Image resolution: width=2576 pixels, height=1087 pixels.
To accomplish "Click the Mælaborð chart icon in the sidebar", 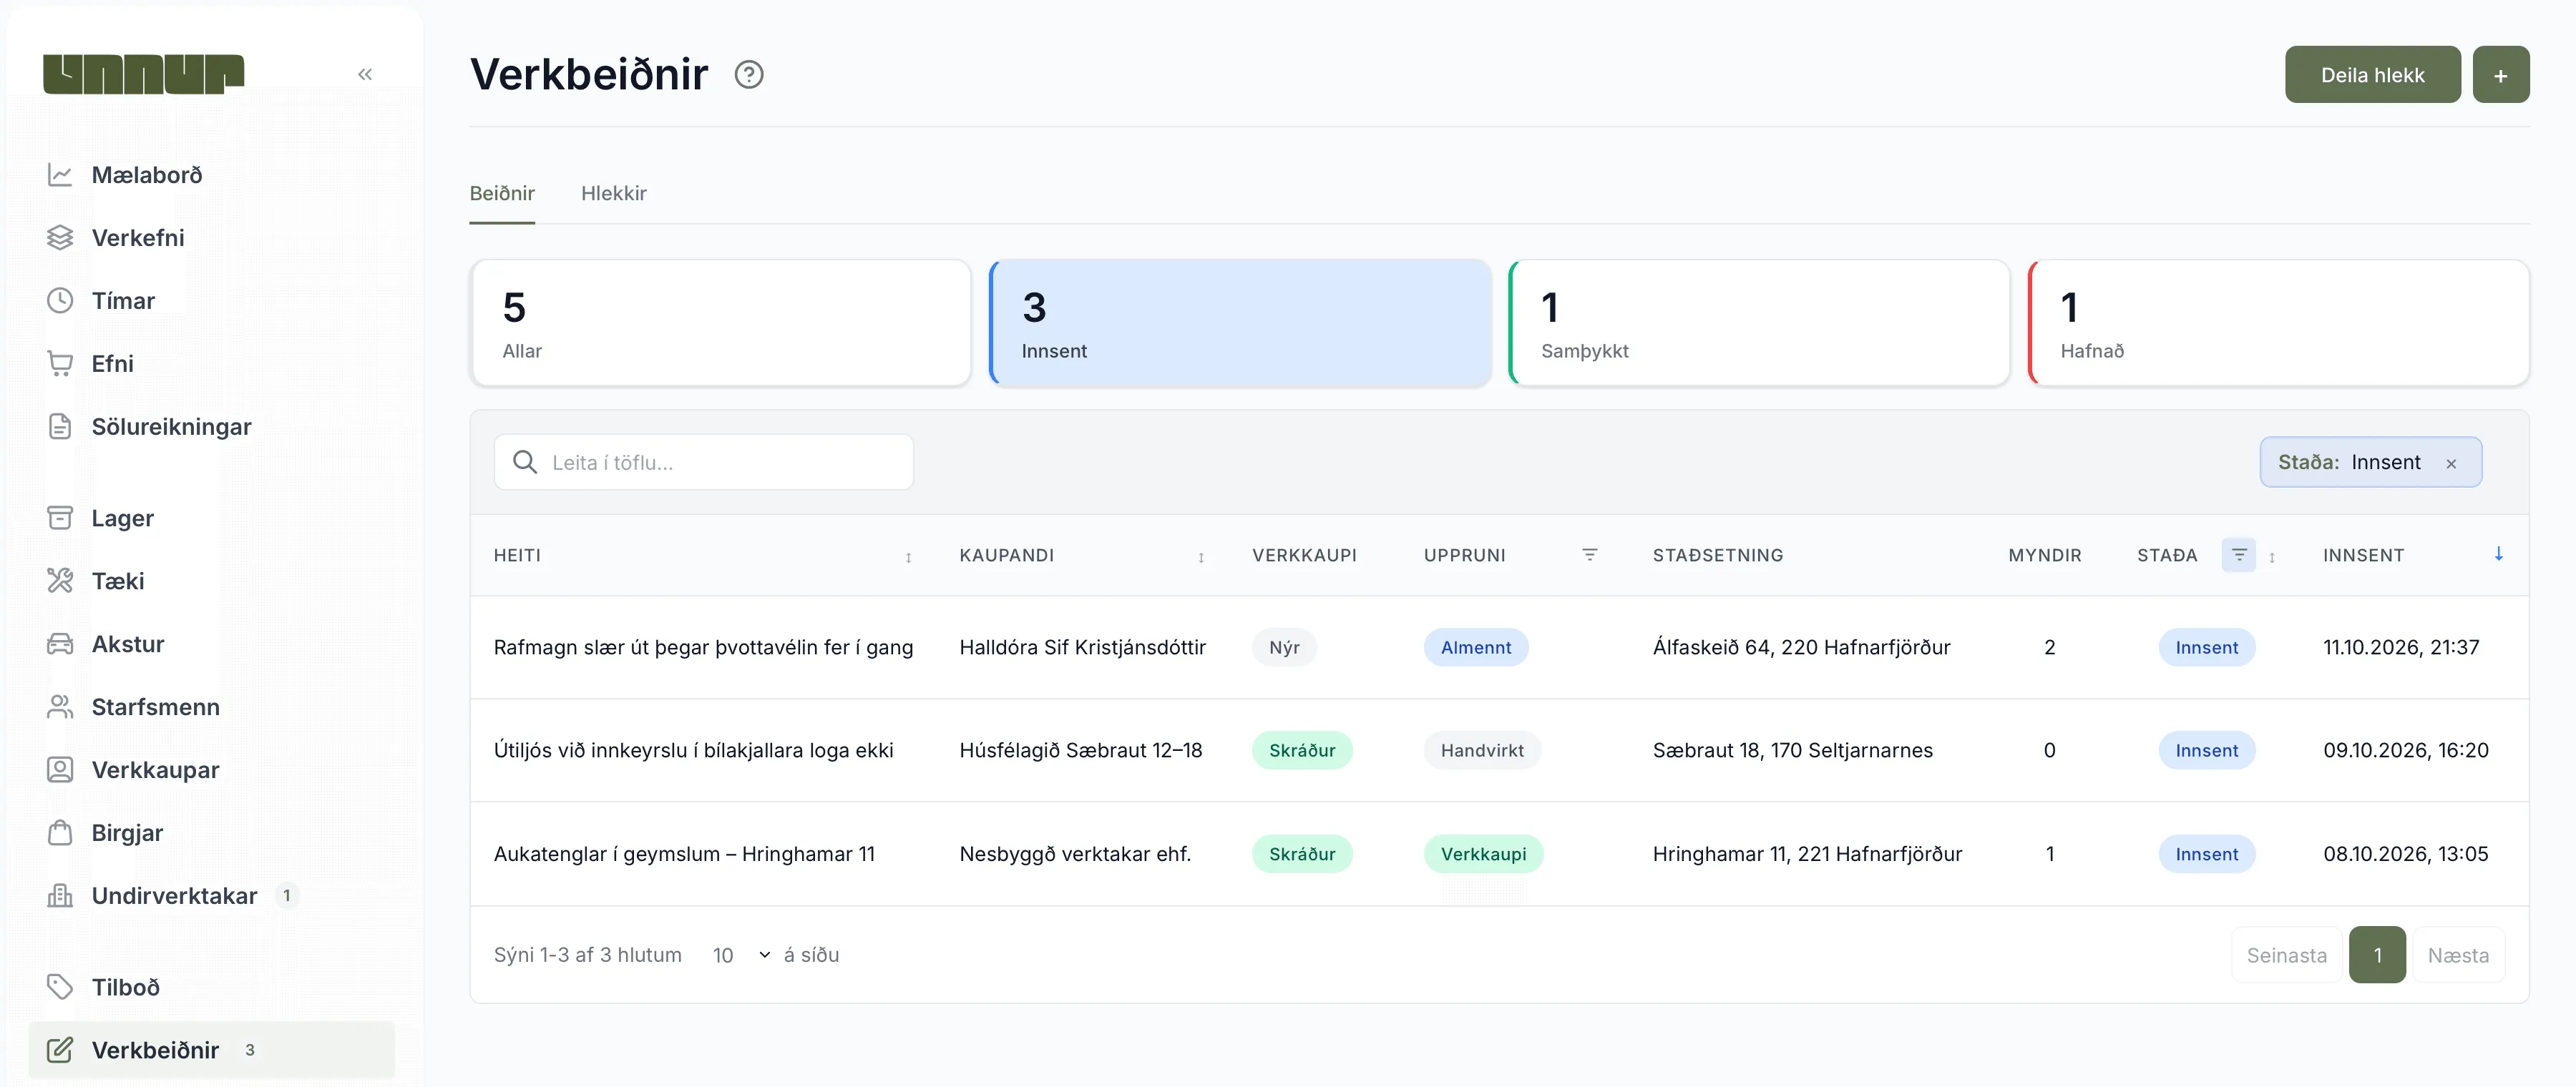I will click(60, 174).
